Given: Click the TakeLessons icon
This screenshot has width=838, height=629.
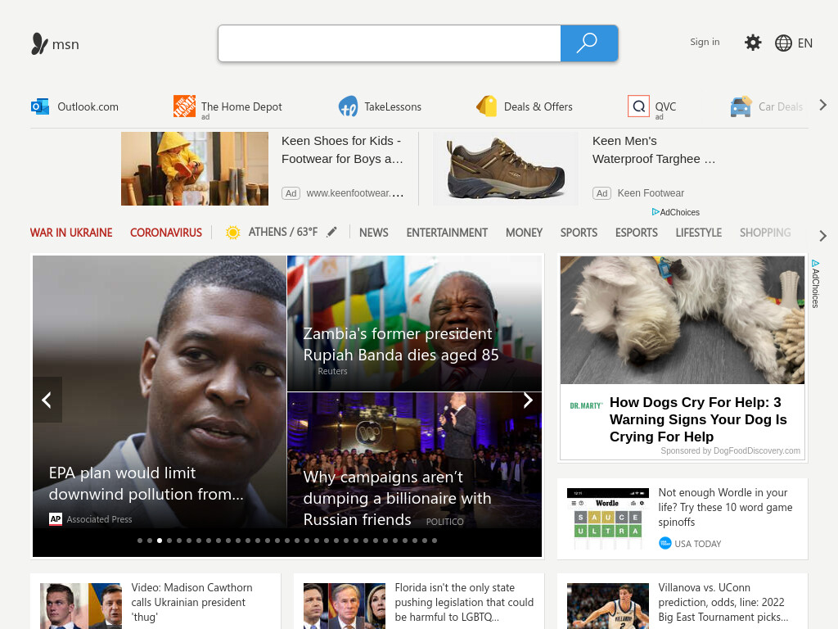Looking at the screenshot, I should (348, 106).
